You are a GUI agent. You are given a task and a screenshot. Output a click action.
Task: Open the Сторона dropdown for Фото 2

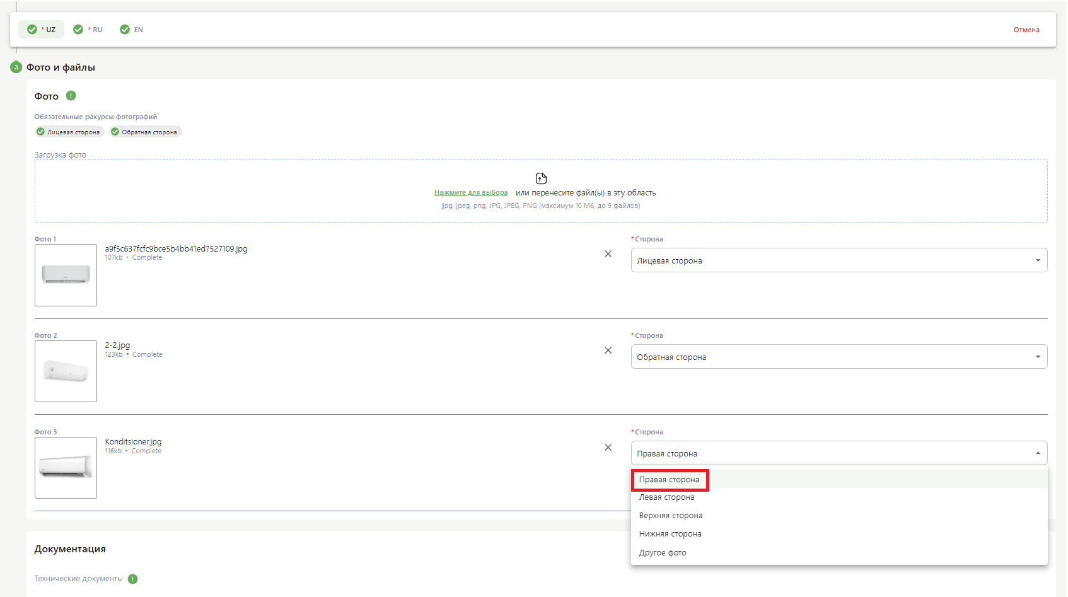point(839,357)
